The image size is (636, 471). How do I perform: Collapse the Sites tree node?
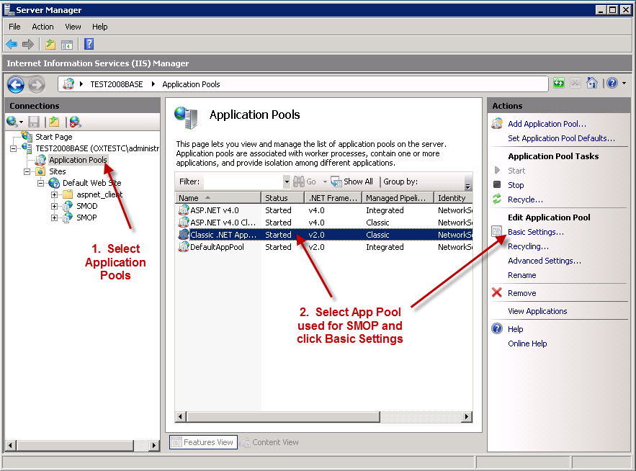[x=27, y=171]
